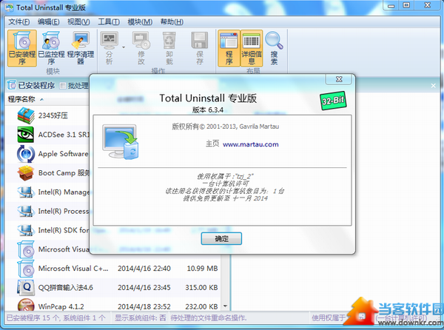444x330 pixels.
Task: Click the Total Uninstall title bar icon
Action: coord(9,7)
